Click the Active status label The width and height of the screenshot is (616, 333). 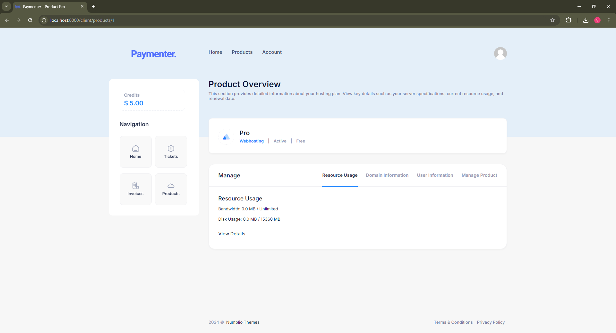[x=280, y=141]
